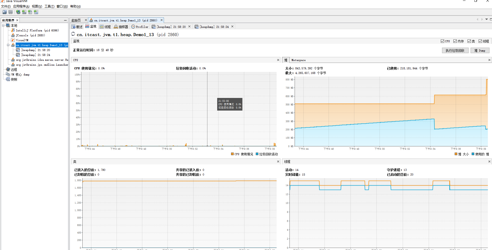Screen dimensions: 492x250
Task: Select the 本地 computer icon in the tree
Action: pyautogui.click(x=8, y=26)
